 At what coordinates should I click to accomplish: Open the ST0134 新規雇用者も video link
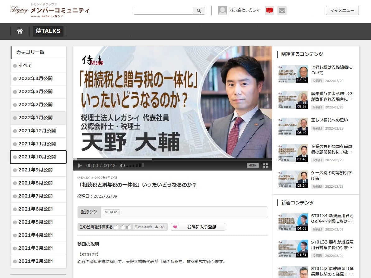(332, 219)
